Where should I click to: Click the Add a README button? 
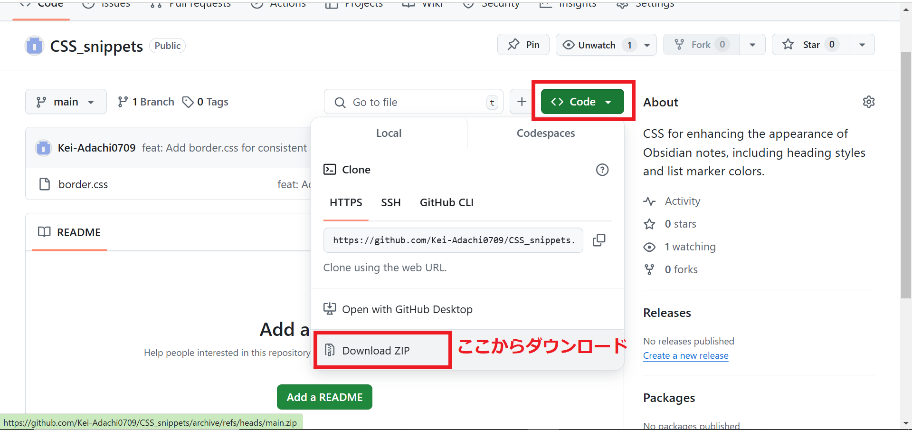(x=324, y=397)
